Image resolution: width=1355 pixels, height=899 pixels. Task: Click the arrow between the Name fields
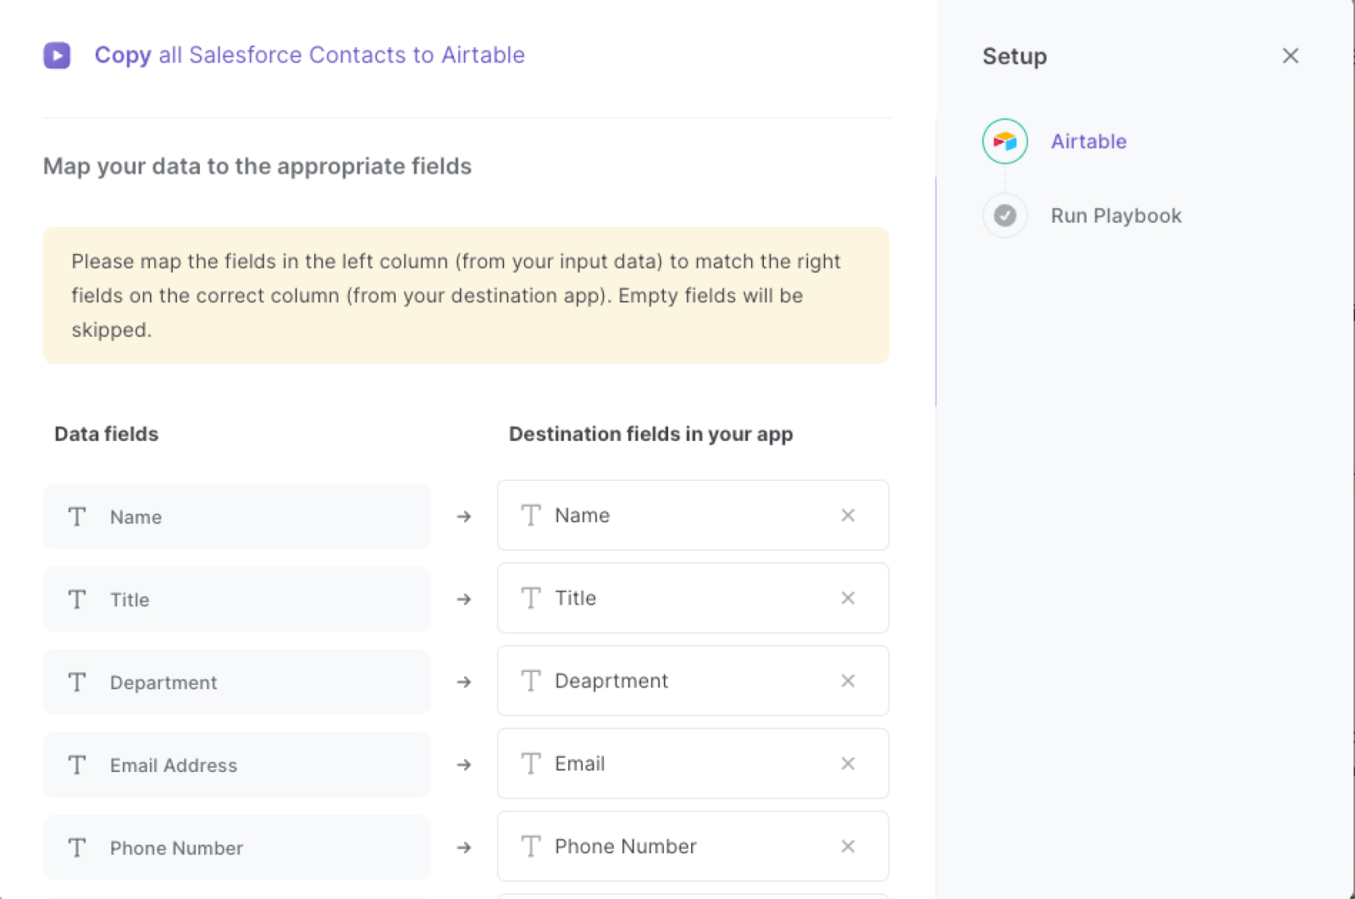[464, 516]
